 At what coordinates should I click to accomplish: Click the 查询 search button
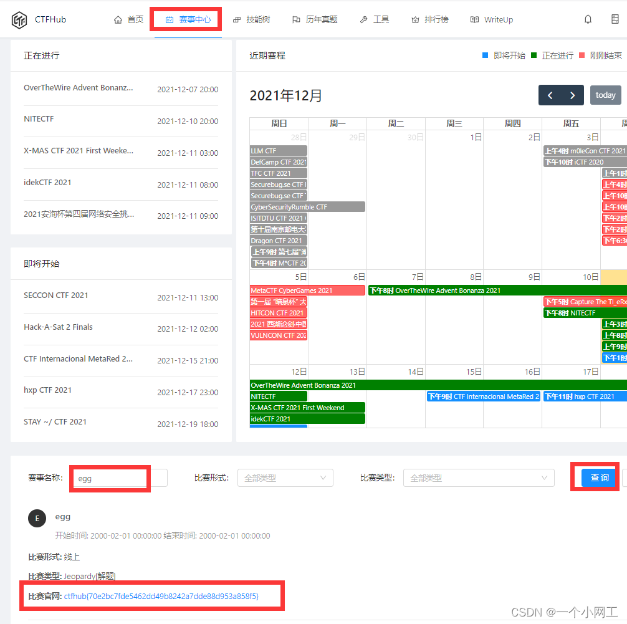click(x=600, y=478)
